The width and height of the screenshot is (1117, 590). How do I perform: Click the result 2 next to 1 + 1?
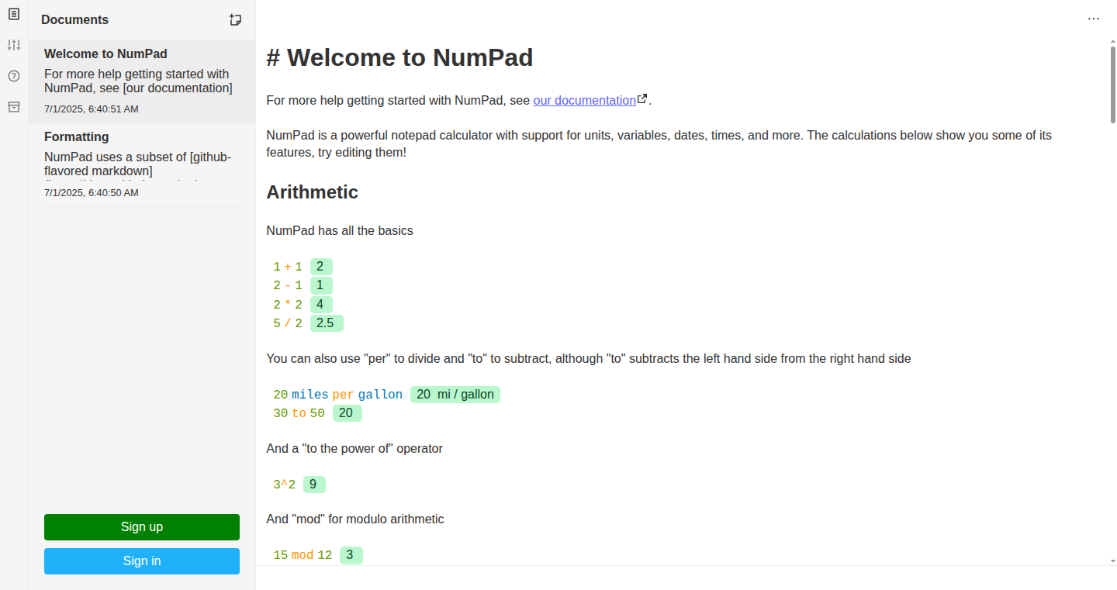(x=321, y=267)
